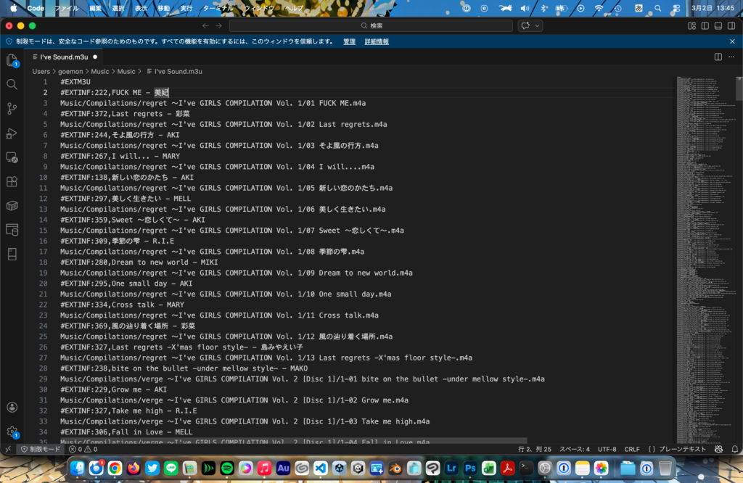This screenshot has height=483, width=743.
Task: Open the Run and Debug view
Action: pyautogui.click(x=12, y=133)
